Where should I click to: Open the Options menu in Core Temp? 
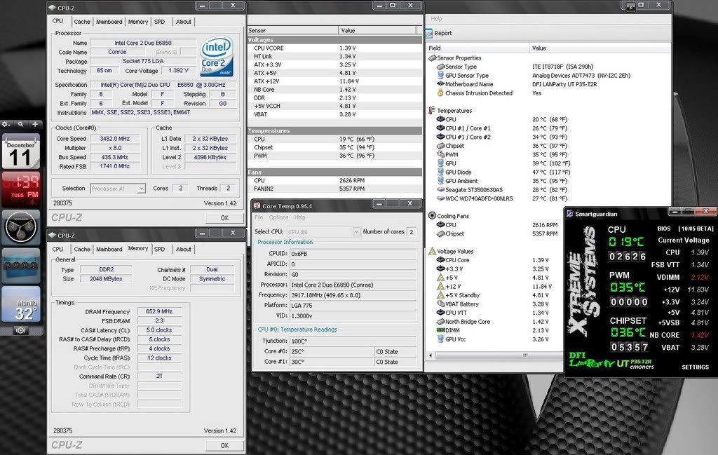click(278, 217)
